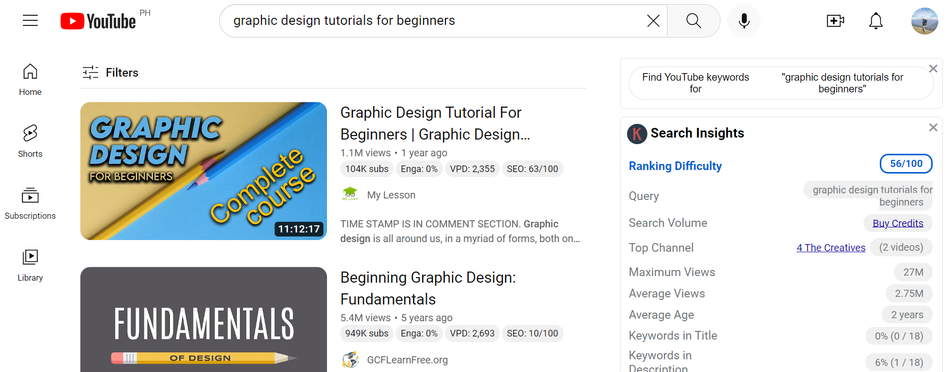
Task: Go to Home in sidebar
Action: tap(31, 80)
